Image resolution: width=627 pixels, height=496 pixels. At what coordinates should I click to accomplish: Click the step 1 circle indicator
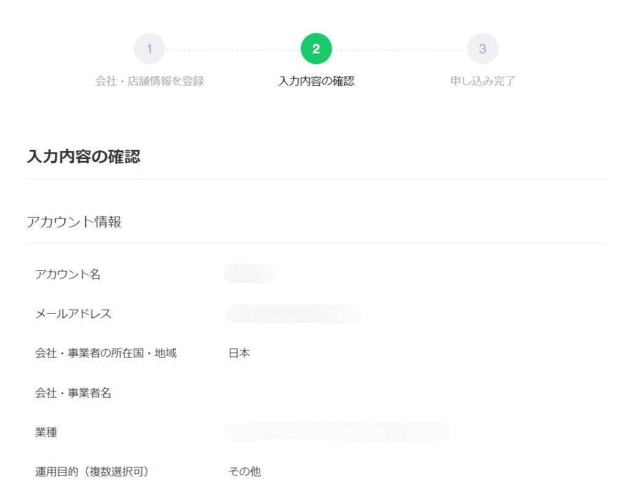tap(149, 48)
